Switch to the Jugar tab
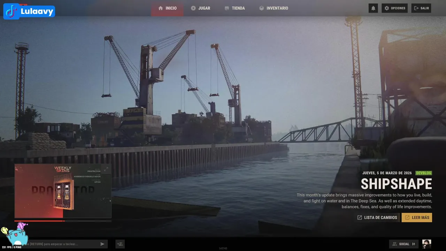This screenshot has width=446, height=251. pos(200,8)
